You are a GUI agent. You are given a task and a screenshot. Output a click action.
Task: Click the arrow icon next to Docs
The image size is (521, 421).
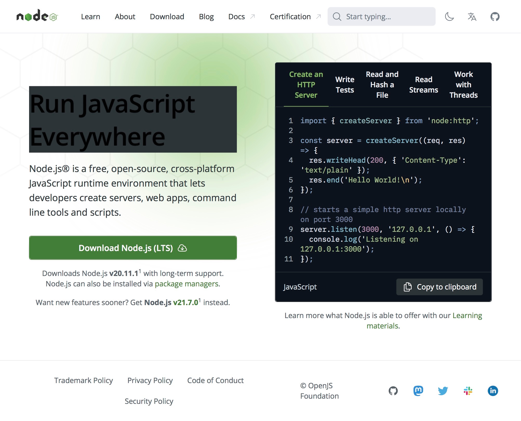[252, 17]
